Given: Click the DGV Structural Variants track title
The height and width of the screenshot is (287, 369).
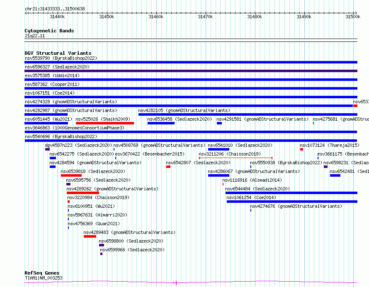Looking at the screenshot, I should [x=58, y=53].
